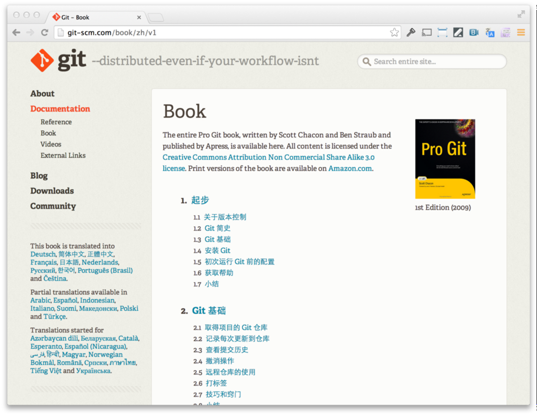This screenshot has width=537, height=415.
Task: Open section 2.1 取得项目的 Git 仓库
Action: pyautogui.click(x=236, y=328)
